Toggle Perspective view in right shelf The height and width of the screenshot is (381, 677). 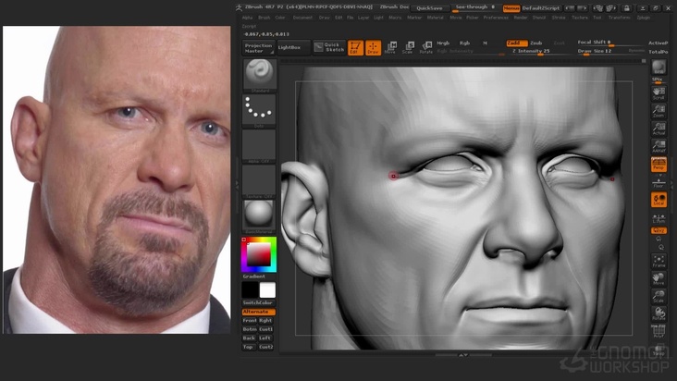659,165
